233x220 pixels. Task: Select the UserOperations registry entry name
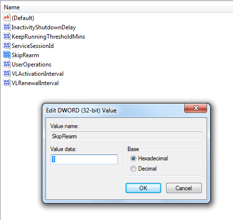31,65
